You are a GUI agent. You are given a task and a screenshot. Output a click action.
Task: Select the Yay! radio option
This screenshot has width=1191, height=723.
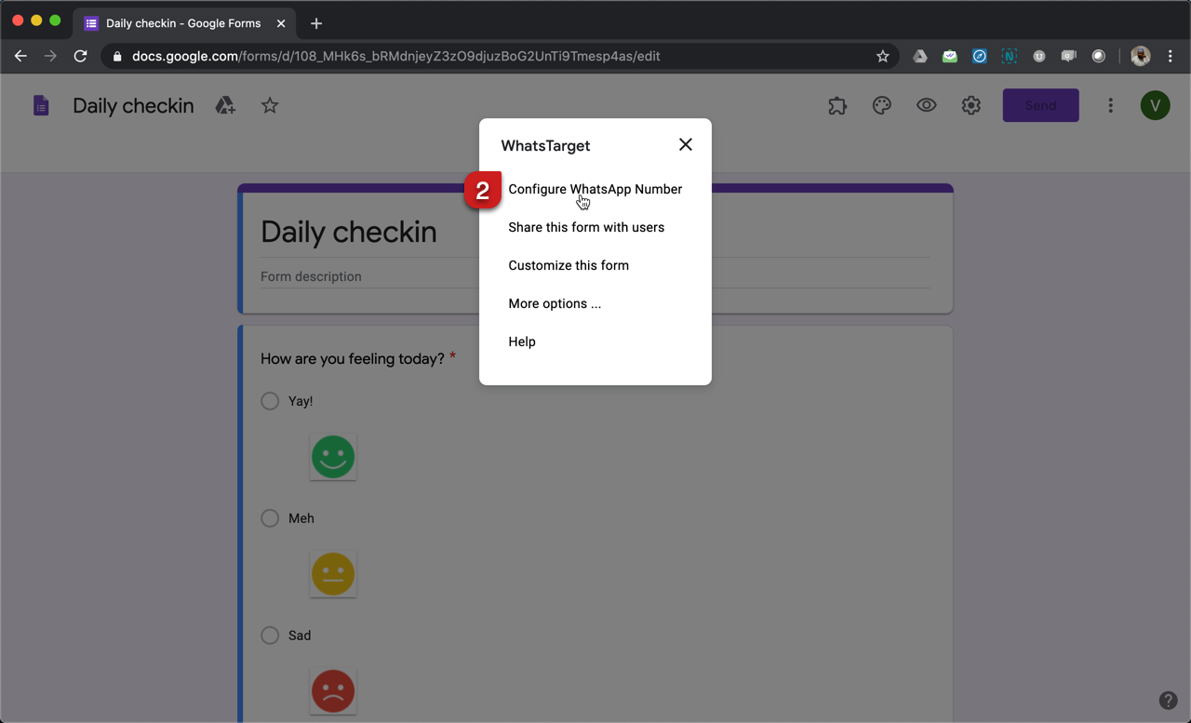pos(270,401)
